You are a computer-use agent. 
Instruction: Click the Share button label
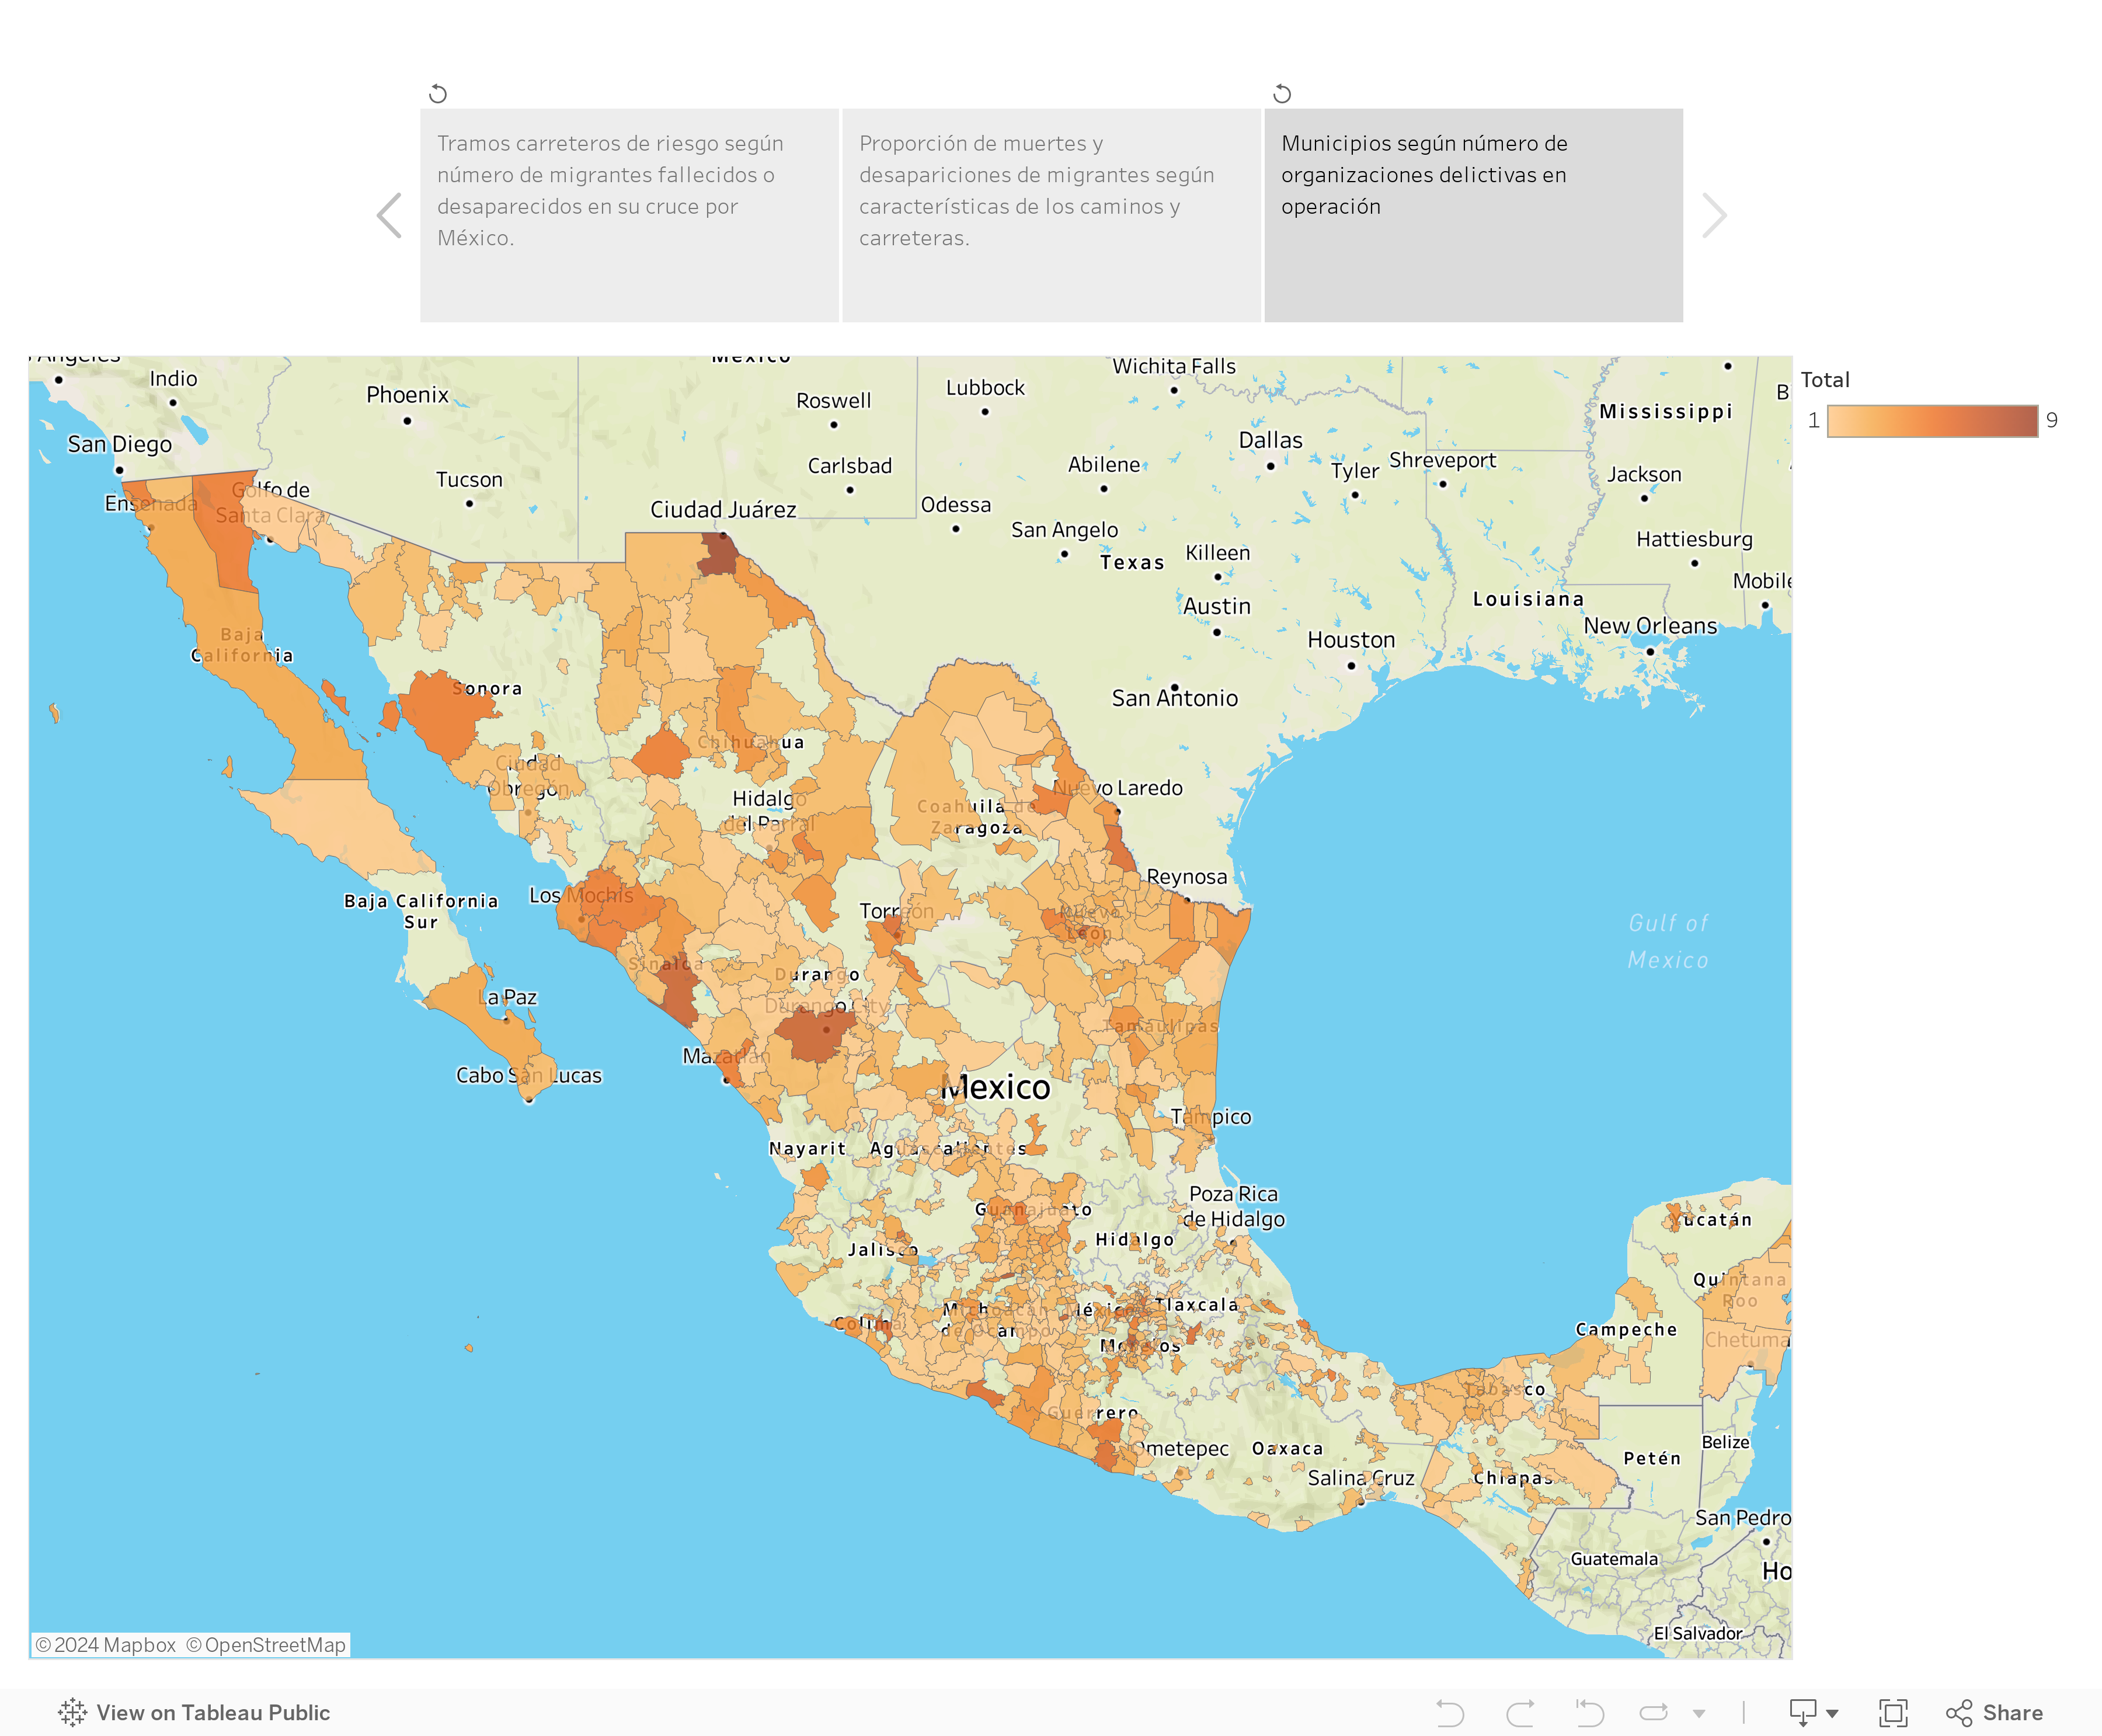pos(2012,1713)
